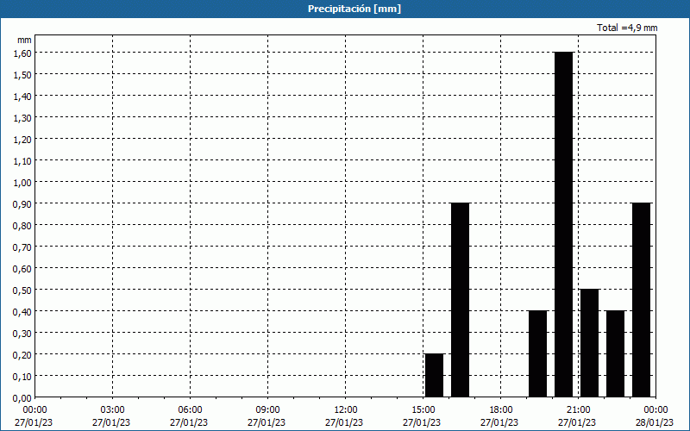This screenshot has width=690, height=431.
Task: Select the 0,50 mm bar after 21:00
Action: [590, 342]
